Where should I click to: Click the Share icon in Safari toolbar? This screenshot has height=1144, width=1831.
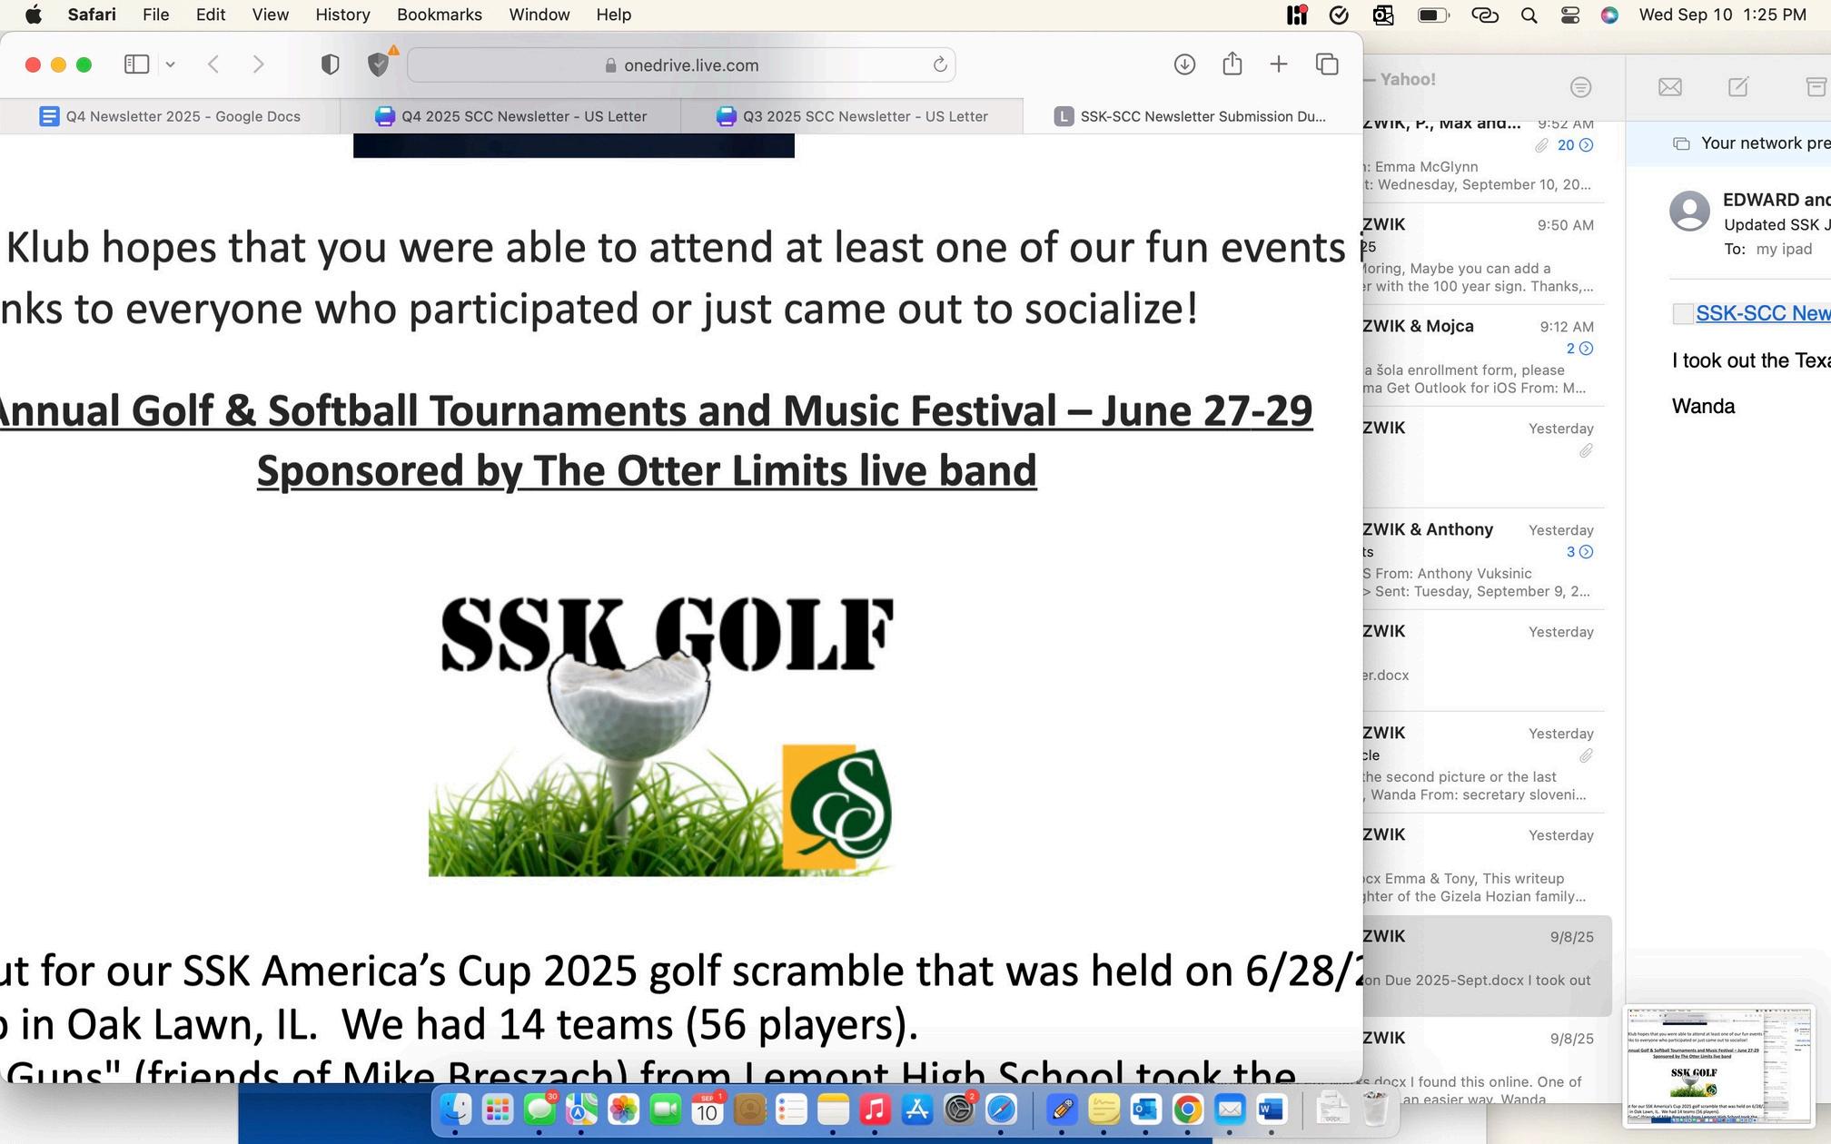[1232, 64]
